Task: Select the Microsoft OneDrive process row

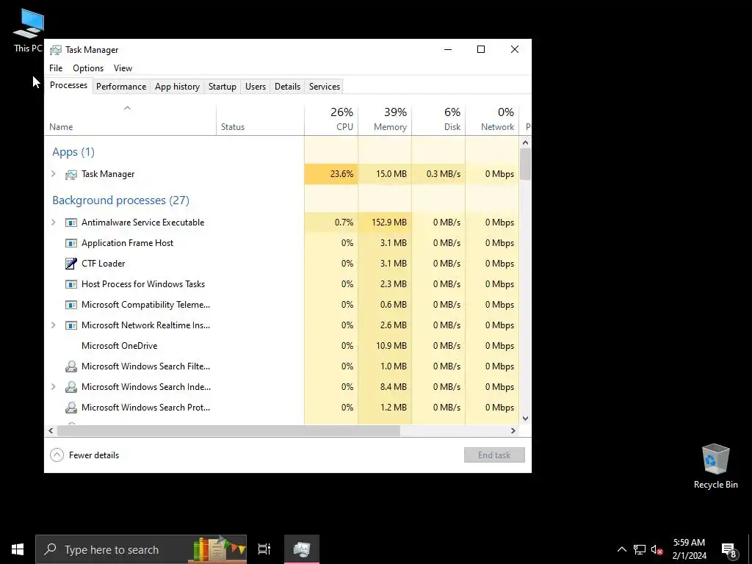Action: tap(282, 346)
